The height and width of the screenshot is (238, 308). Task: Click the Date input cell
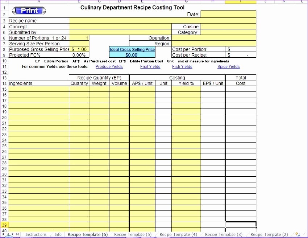(x=228, y=14)
